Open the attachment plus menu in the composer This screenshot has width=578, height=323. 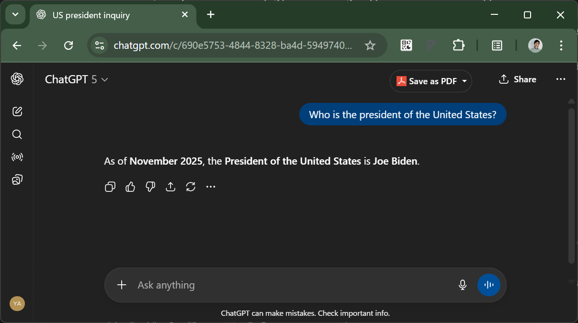[x=122, y=285]
